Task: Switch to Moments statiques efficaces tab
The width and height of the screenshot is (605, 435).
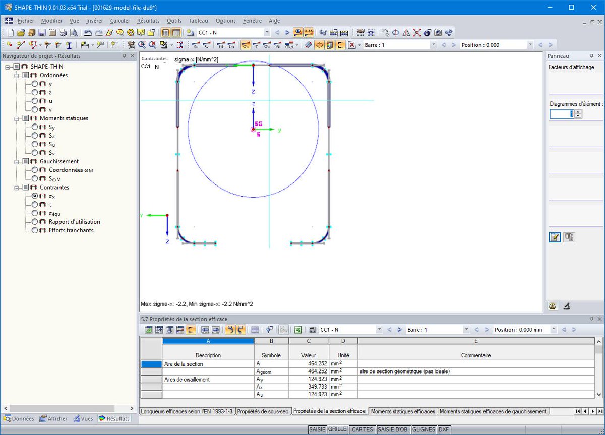Action: pyautogui.click(x=403, y=411)
